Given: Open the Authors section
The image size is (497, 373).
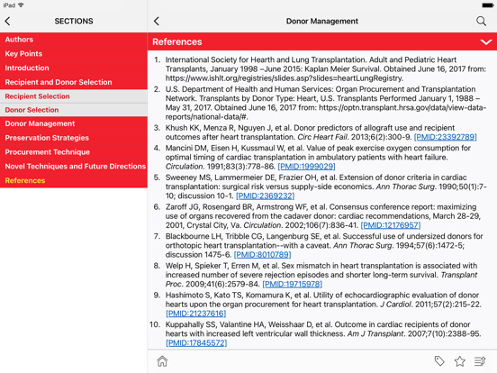Looking at the screenshot, I should tap(74, 40).
